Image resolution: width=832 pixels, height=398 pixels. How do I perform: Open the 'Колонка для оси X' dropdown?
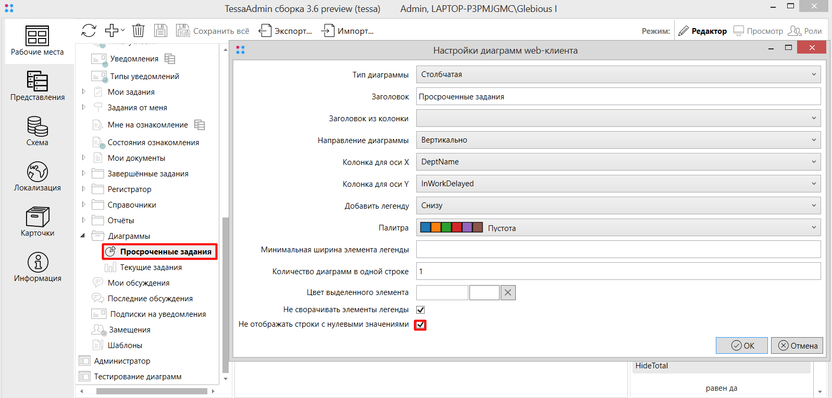pyautogui.click(x=618, y=162)
